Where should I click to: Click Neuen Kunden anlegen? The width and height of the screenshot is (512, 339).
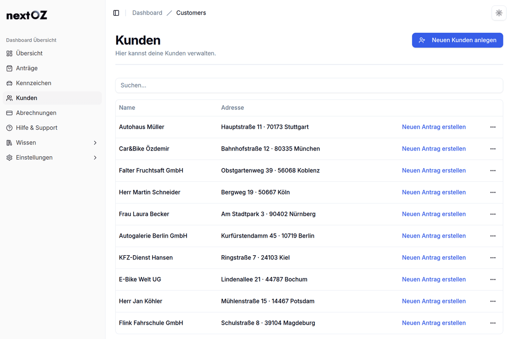[457, 40]
